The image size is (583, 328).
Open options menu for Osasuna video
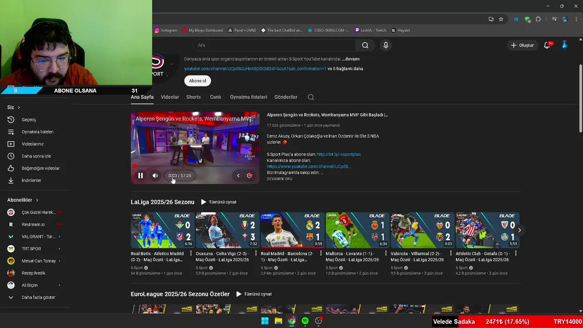[x=256, y=253]
